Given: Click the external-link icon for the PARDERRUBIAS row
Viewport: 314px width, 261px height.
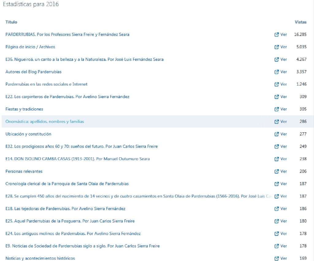Looking at the screenshot, I should point(277,35).
